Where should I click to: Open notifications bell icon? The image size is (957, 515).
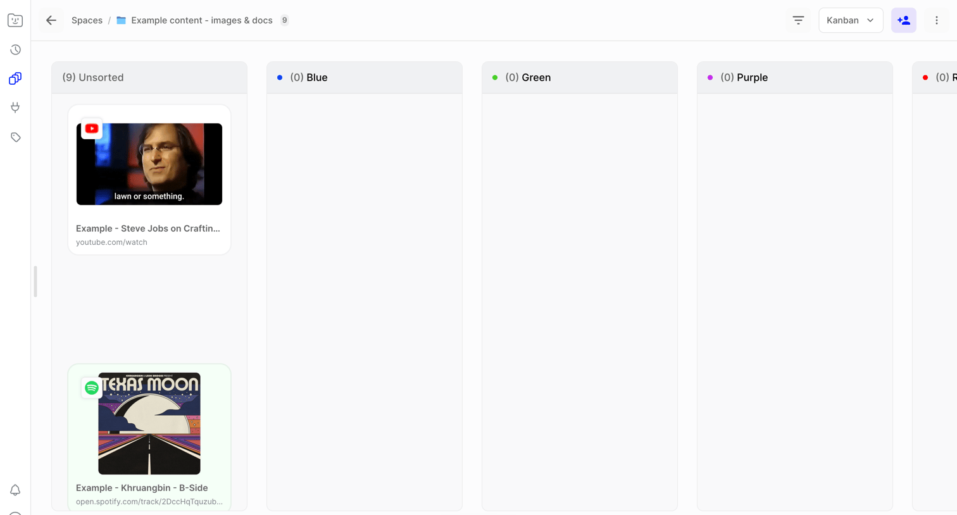(x=15, y=490)
